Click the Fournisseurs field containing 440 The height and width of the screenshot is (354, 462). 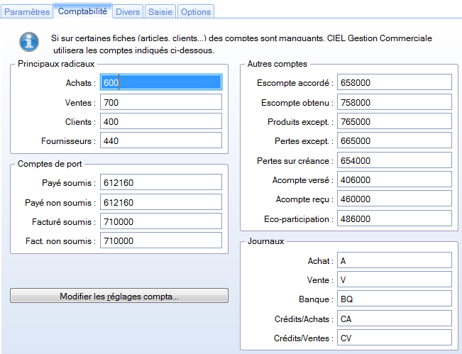click(161, 140)
